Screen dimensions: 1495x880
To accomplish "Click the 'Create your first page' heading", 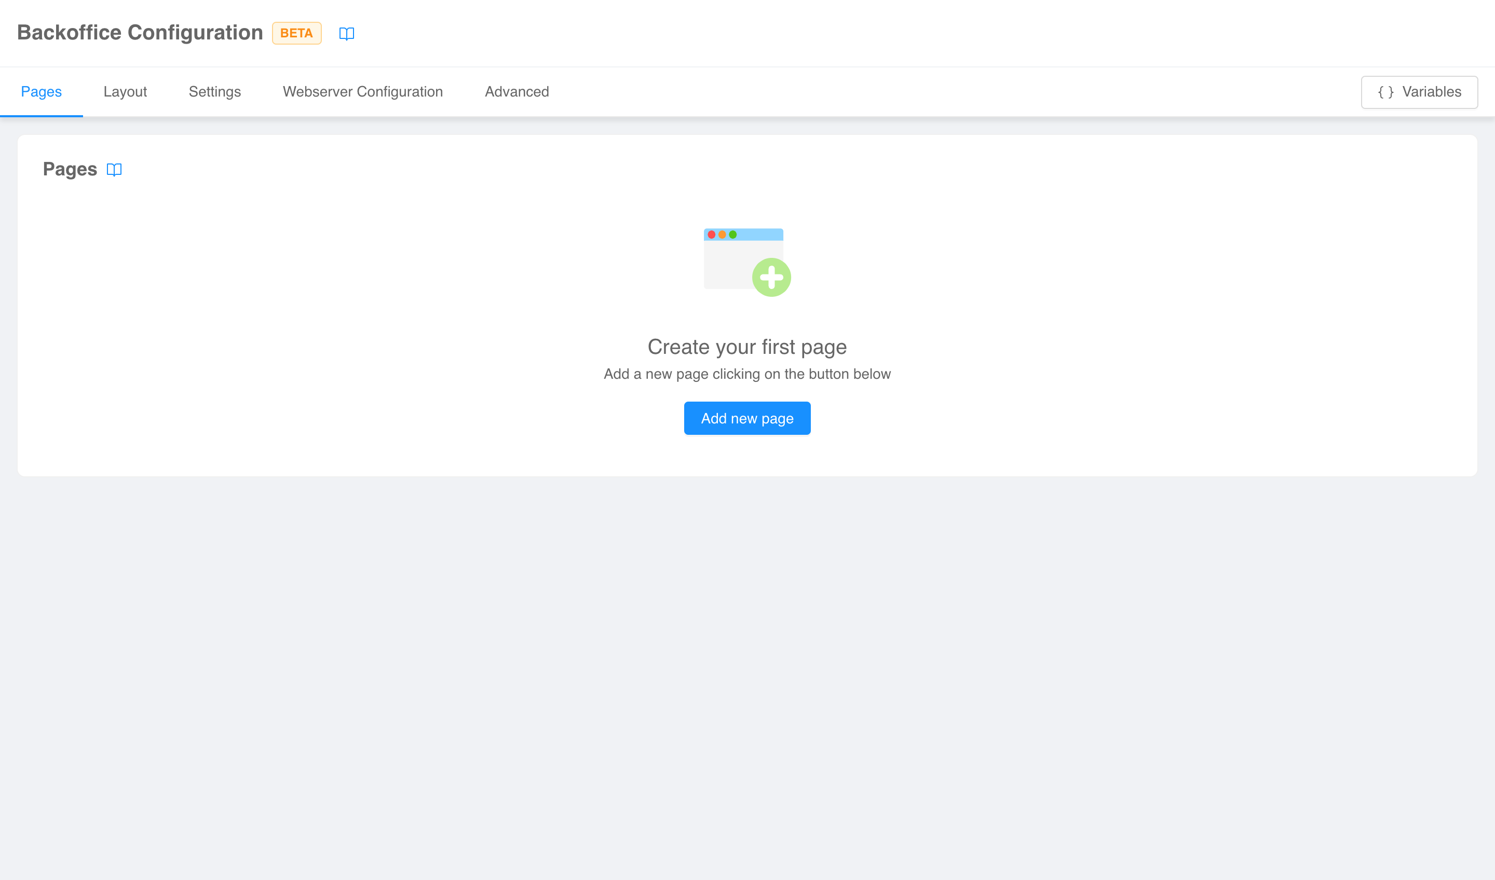I will [747, 347].
